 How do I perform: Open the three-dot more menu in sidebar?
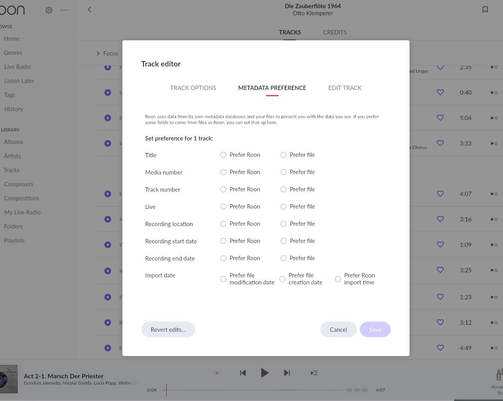64,10
